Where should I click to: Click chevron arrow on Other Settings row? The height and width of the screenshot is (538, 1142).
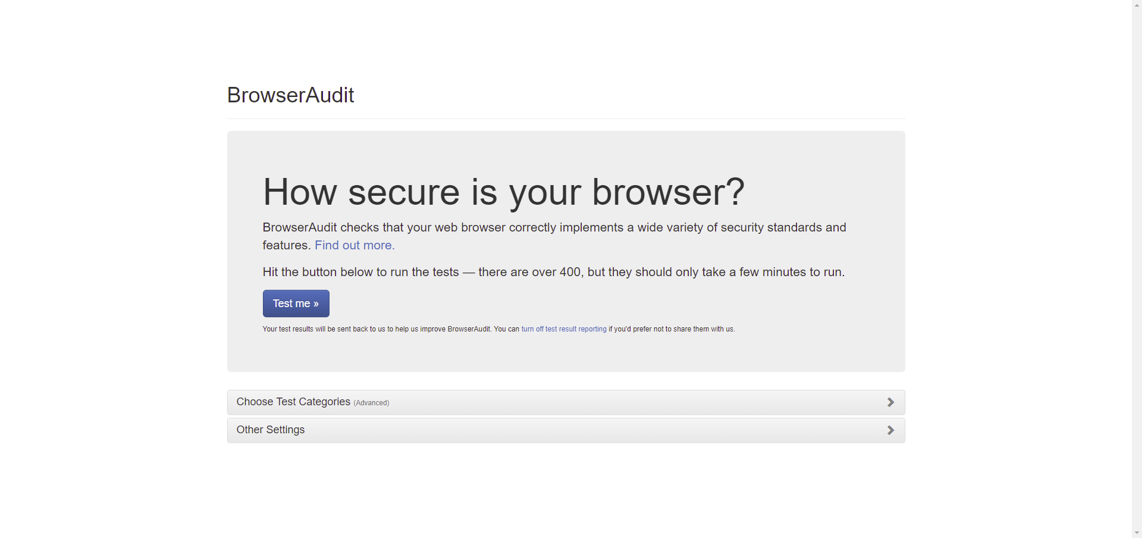click(x=890, y=430)
